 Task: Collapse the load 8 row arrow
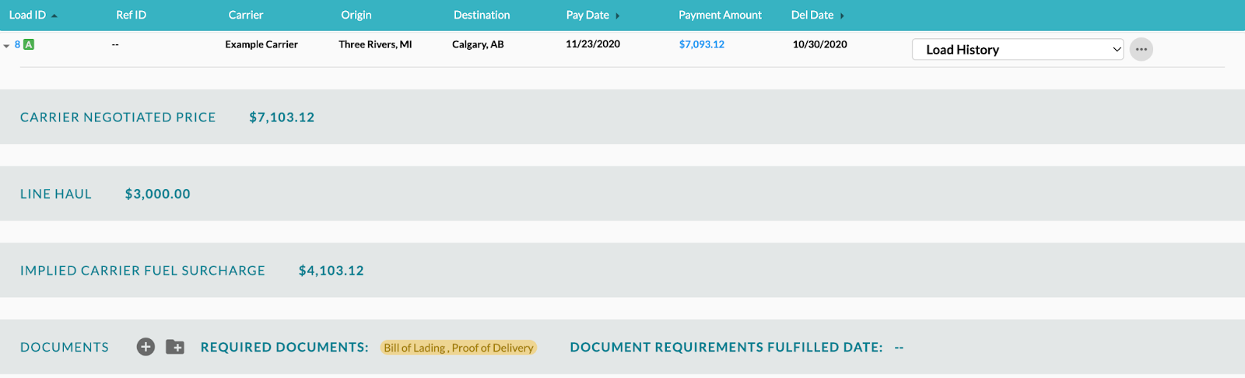6,46
